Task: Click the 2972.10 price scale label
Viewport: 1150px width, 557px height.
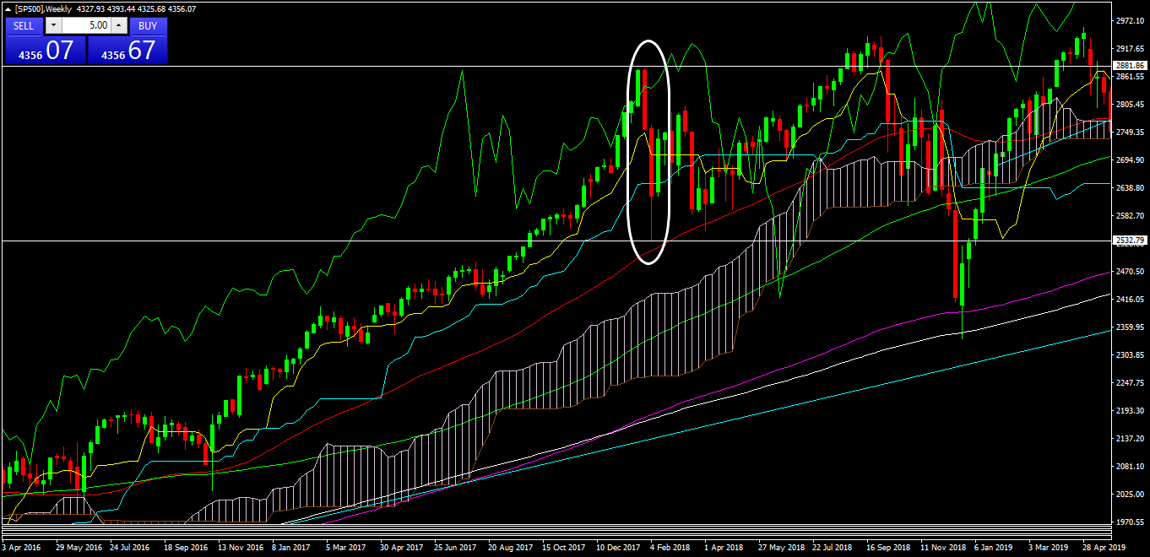Action: pyautogui.click(x=1129, y=20)
